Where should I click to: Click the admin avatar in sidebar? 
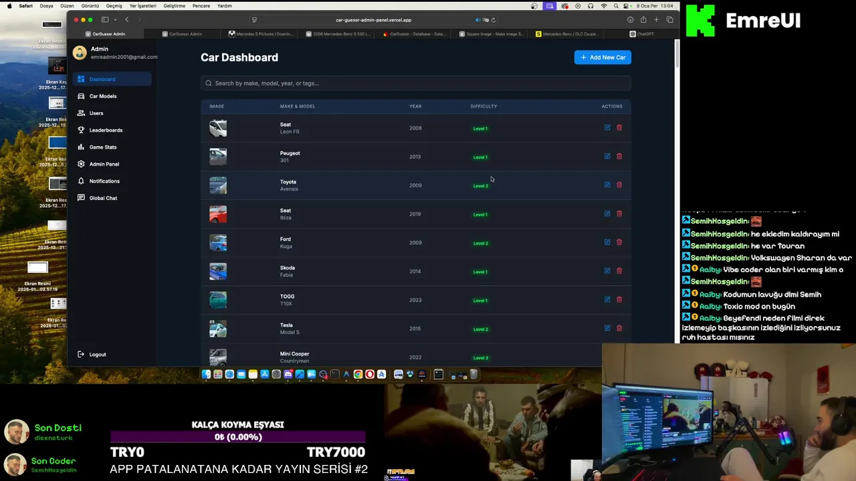point(80,53)
